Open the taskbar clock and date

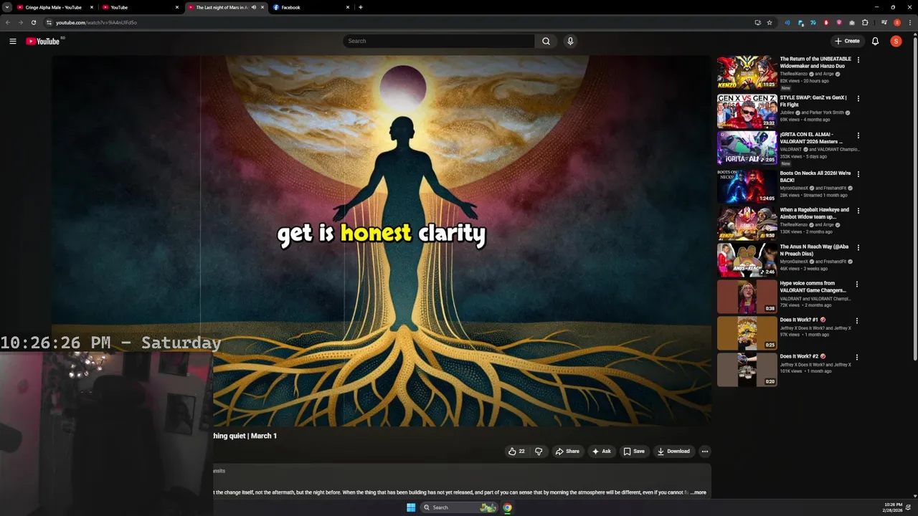click(x=894, y=507)
